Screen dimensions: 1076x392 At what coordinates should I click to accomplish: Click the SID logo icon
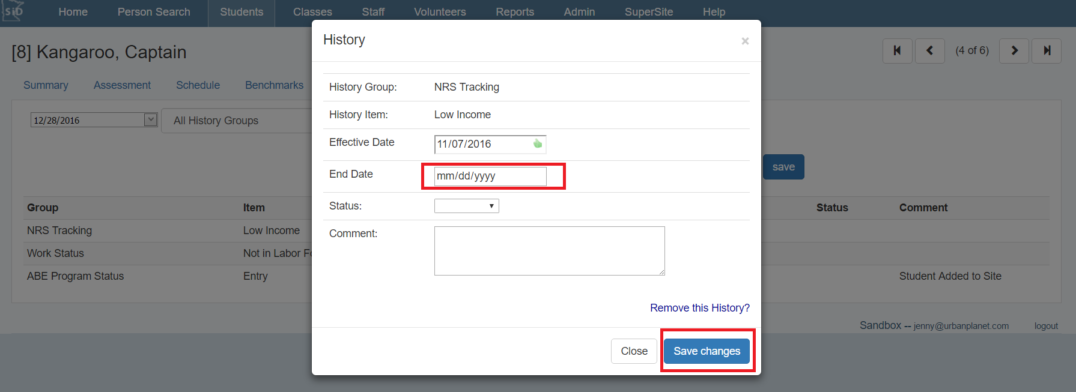pyautogui.click(x=13, y=11)
